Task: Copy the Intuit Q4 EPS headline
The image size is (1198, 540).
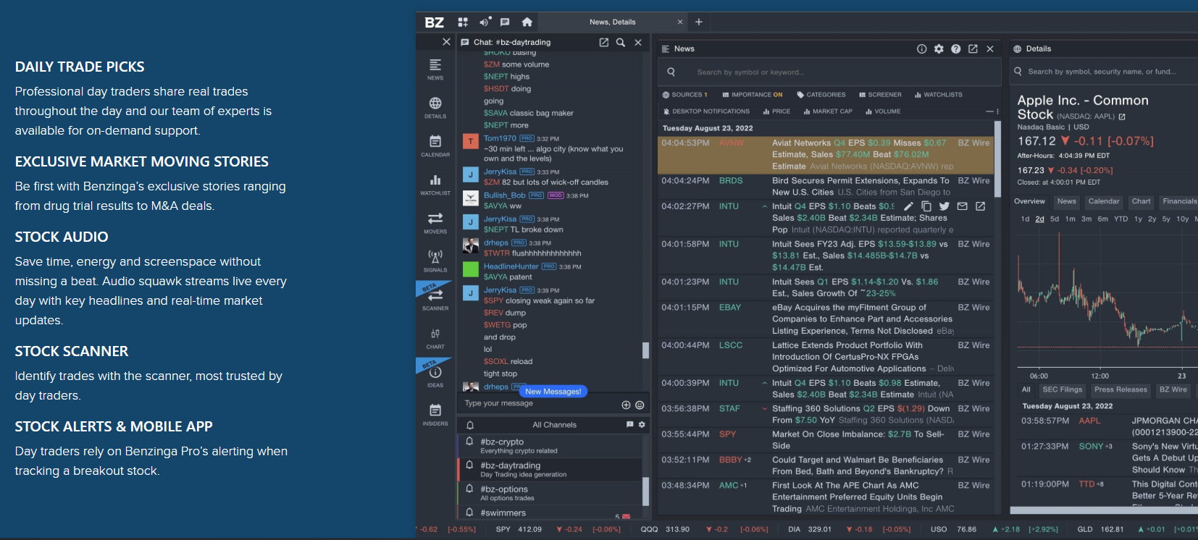Action: 926,206
